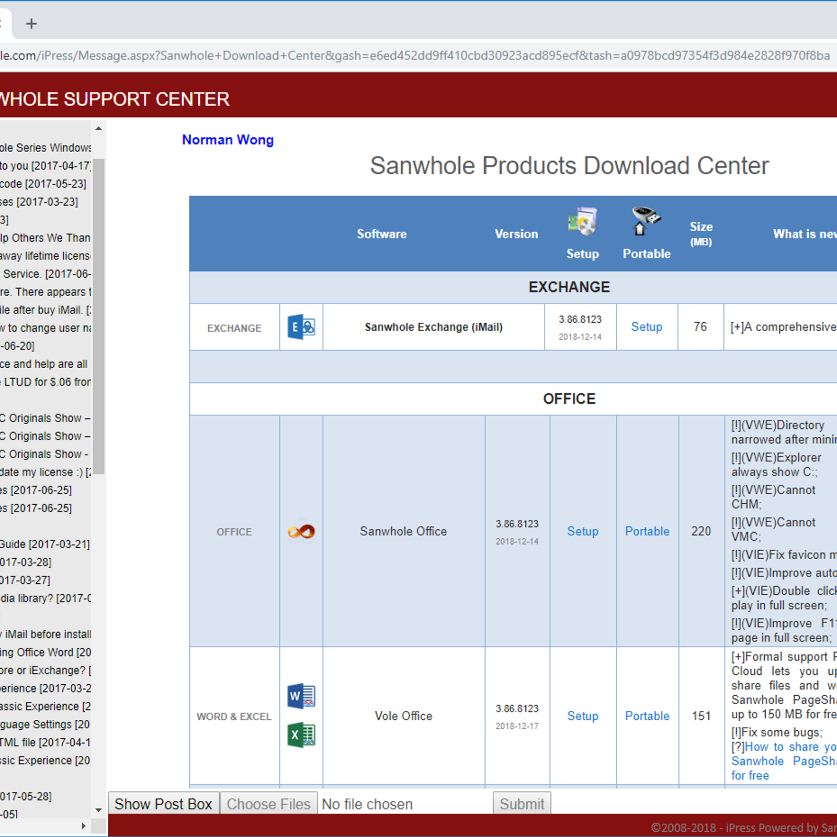Click the Excel icon in Vole Office row

tap(301, 735)
